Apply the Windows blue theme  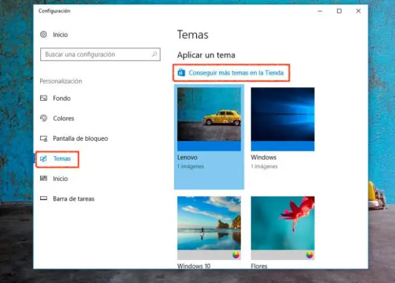283,119
